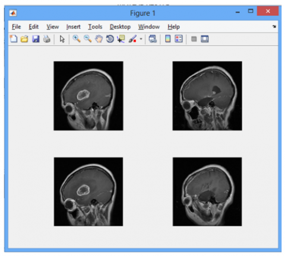Image resolution: width=285 pixels, height=256 pixels.
Task: Save figure using the floppy disk icon
Action: [x=36, y=39]
